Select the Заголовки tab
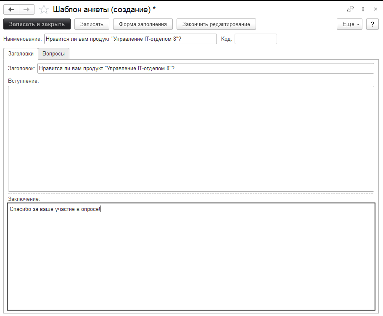This screenshot has width=383, height=316. pos(21,54)
